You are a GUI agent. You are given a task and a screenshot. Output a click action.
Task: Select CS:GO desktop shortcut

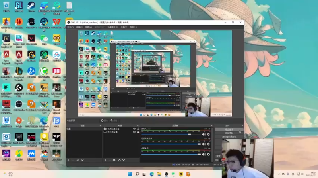44,91
